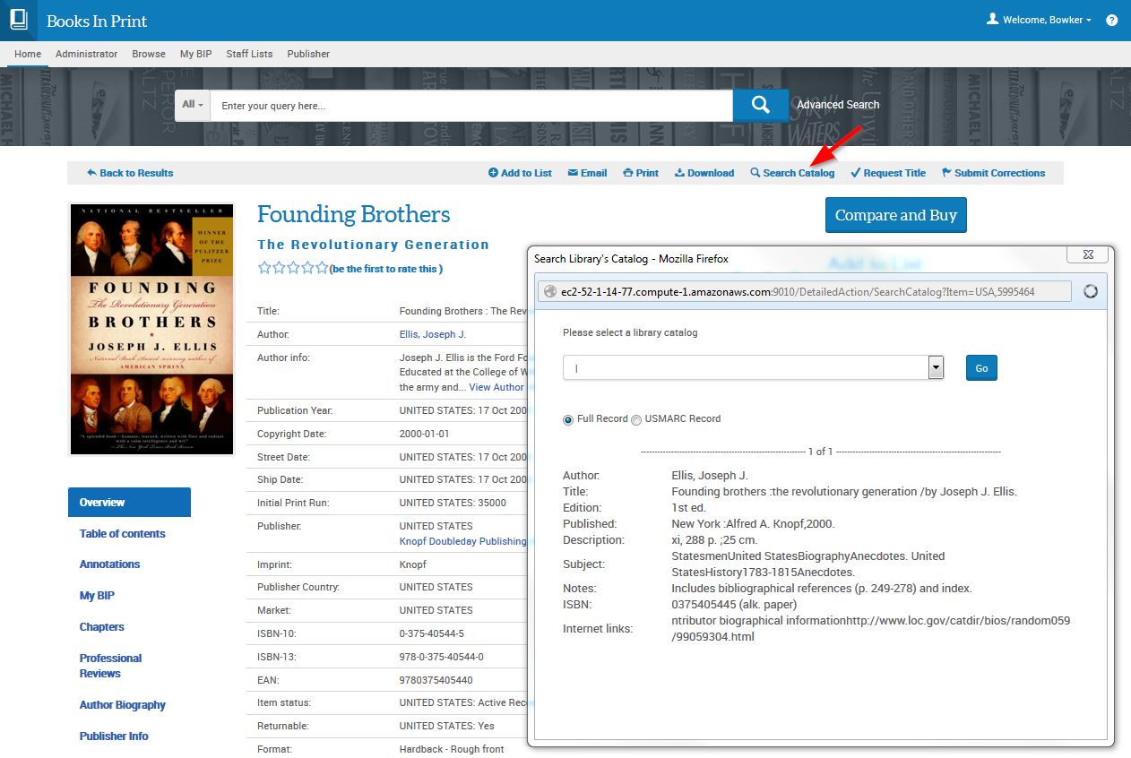Click Request Title
This screenshot has width=1131, height=758.
pyautogui.click(x=888, y=173)
